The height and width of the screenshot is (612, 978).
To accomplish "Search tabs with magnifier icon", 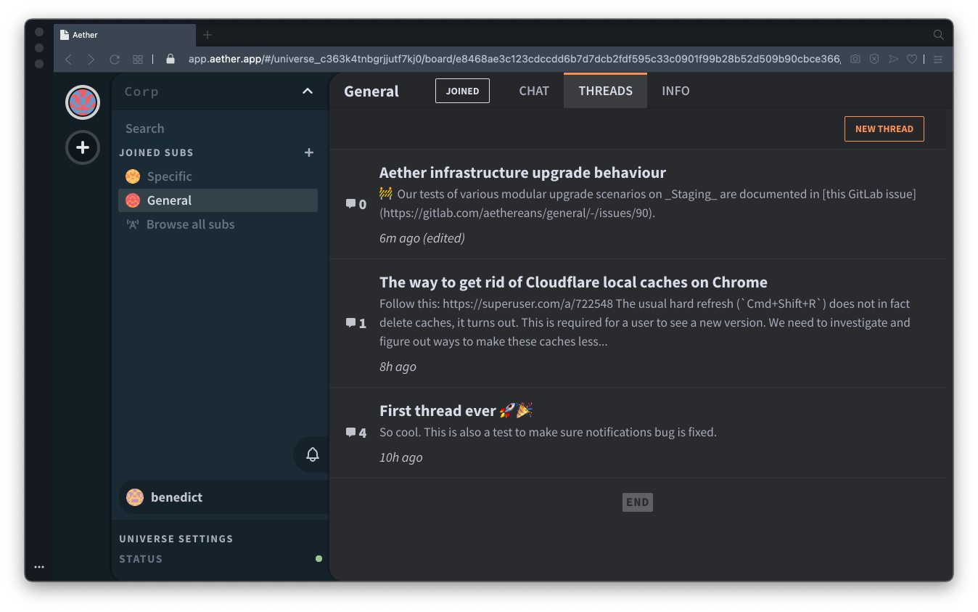I will coord(938,35).
